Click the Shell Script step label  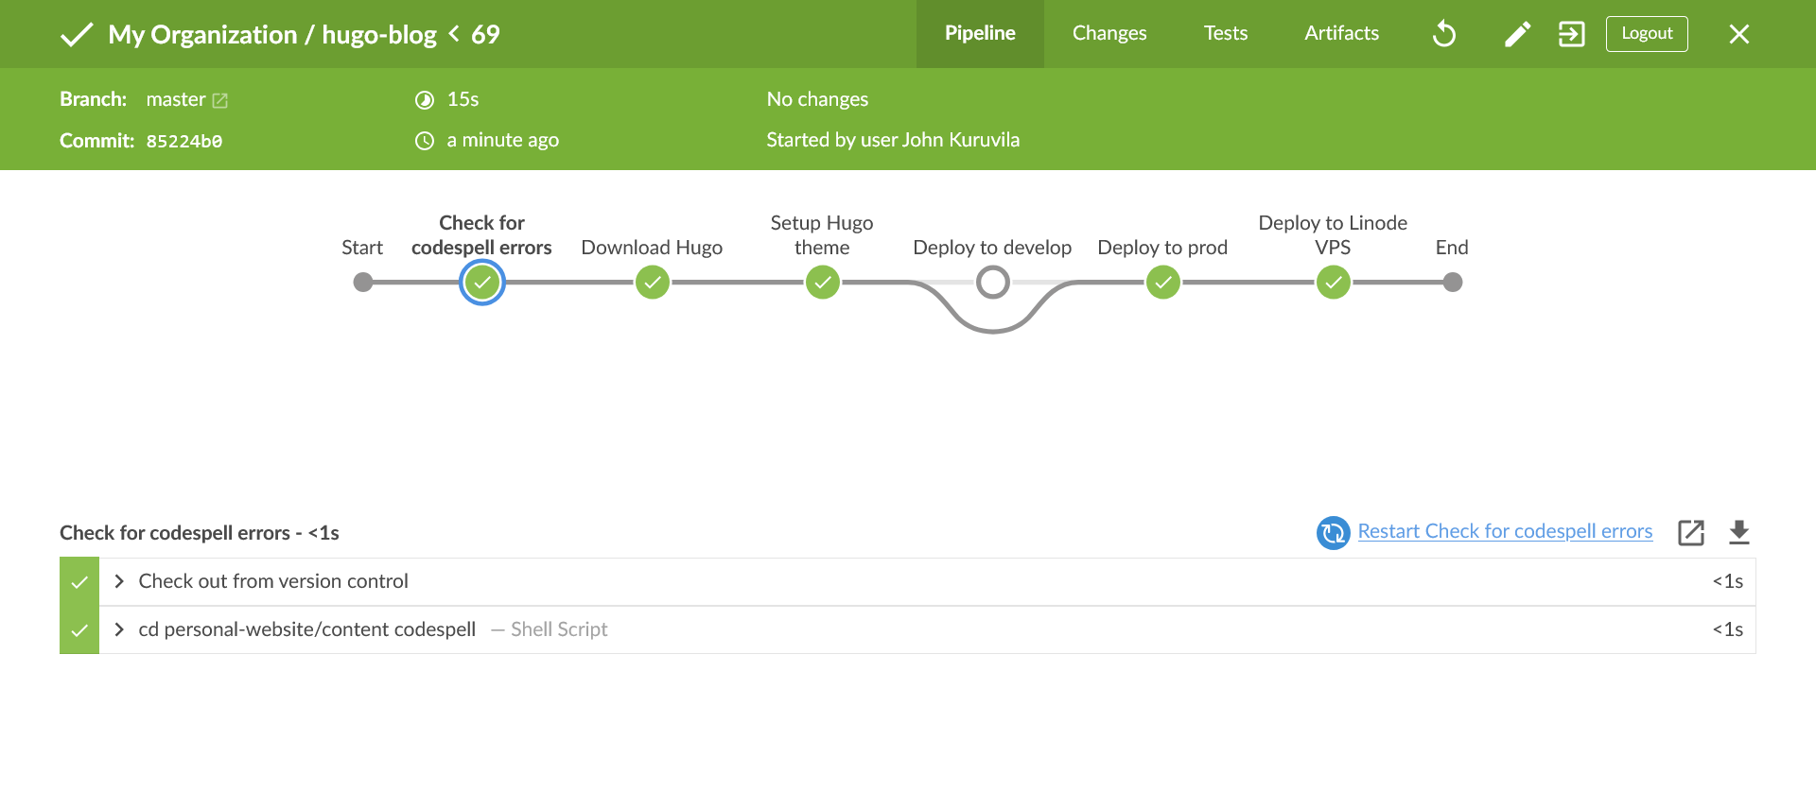tap(559, 629)
